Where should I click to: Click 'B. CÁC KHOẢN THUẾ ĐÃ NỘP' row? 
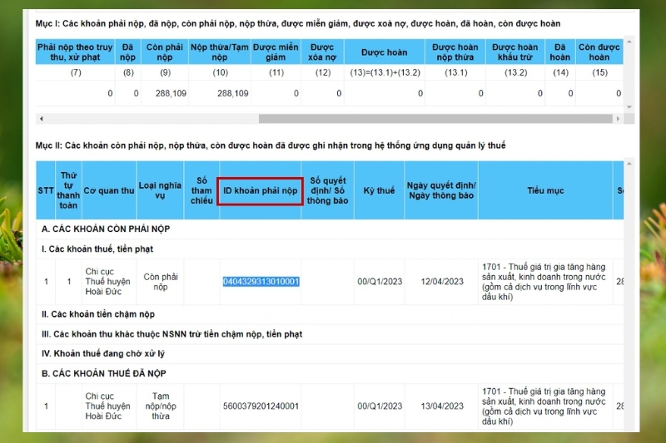coord(330,373)
